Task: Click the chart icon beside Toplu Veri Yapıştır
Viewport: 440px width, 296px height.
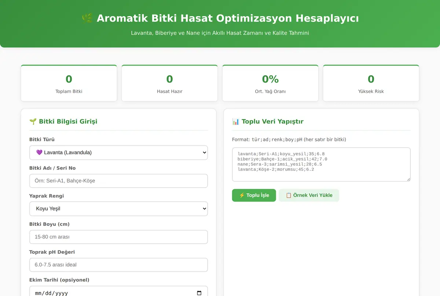Action: [235, 122]
